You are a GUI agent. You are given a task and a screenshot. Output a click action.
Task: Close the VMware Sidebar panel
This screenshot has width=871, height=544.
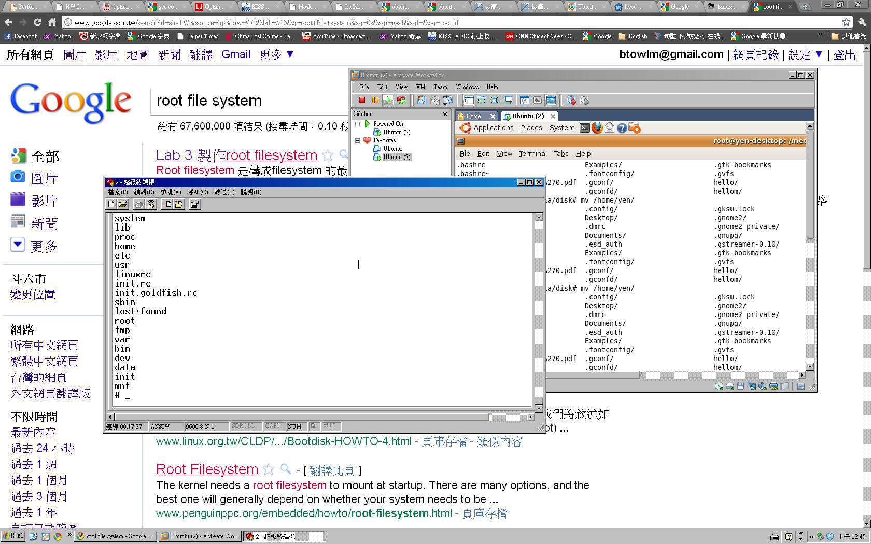(x=445, y=114)
